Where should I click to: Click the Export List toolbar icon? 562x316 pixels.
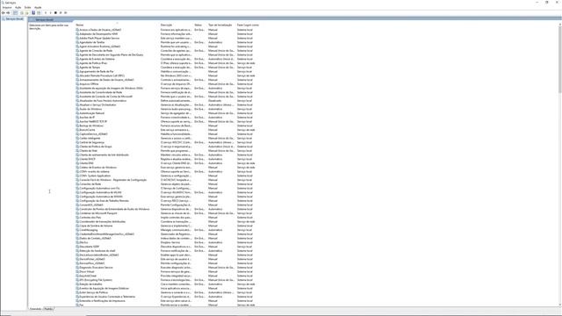[27, 12]
